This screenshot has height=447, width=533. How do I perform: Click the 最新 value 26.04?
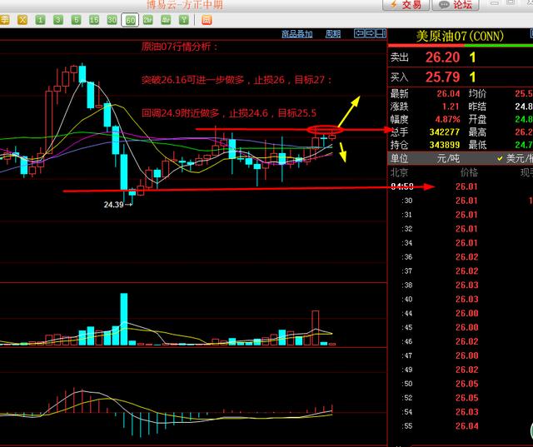coord(448,93)
